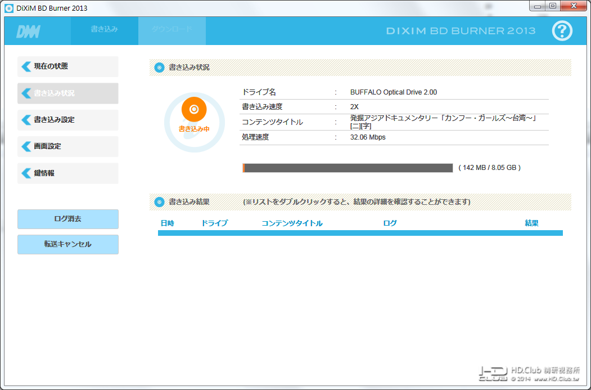
Task: Click the 結果 column header
Action: (531, 223)
